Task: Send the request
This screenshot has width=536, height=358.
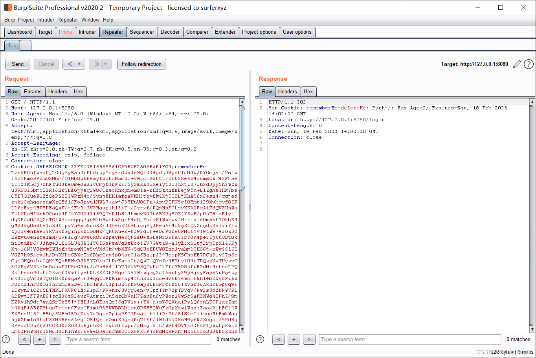Action: [x=18, y=64]
